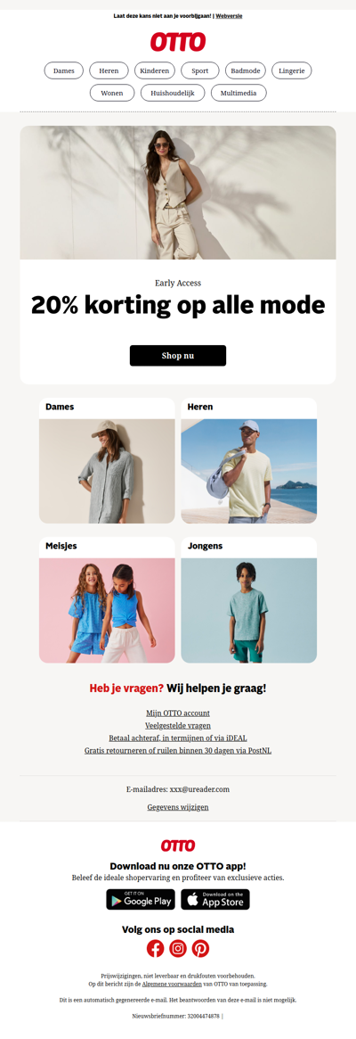Open the Gegevens wijzigen link
The height and width of the screenshot is (1039, 356).
[178, 807]
